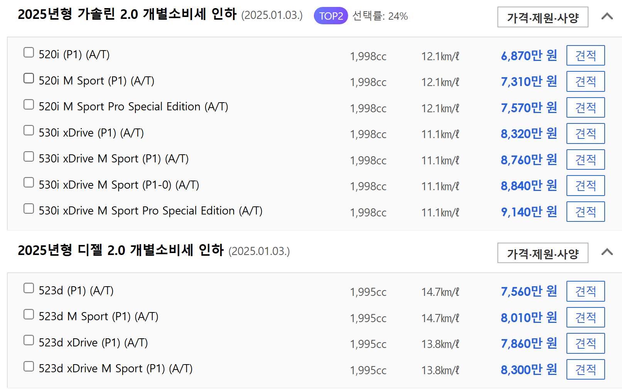The image size is (622, 390).
Task: Click the 7,560만 원 price
Action: (x=529, y=291)
